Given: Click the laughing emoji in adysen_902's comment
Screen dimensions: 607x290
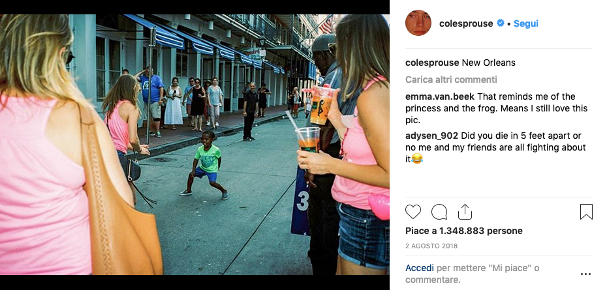Looking at the screenshot, I should click(418, 159).
